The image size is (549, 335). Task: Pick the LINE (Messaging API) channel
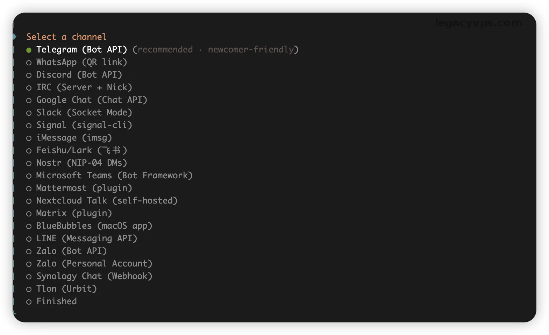[x=86, y=238]
